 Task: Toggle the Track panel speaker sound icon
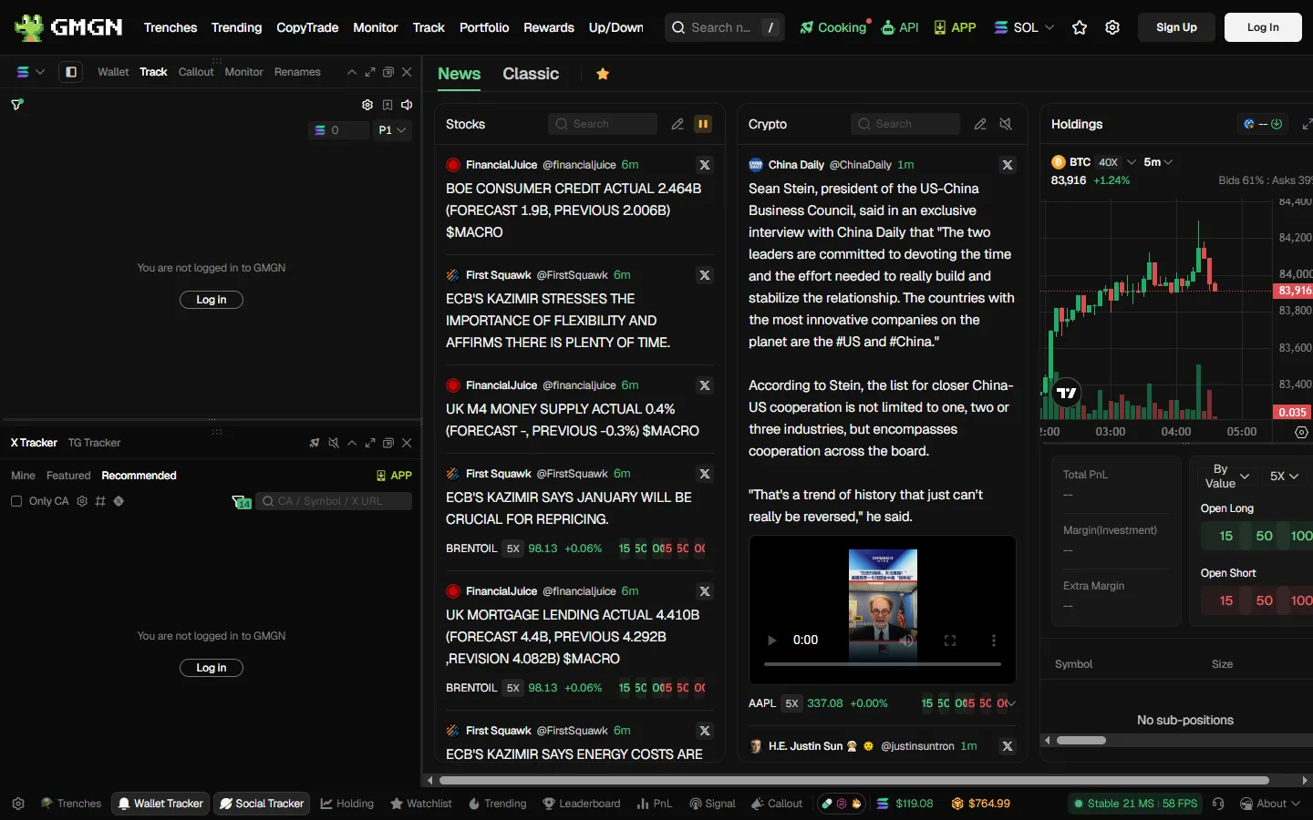point(407,105)
